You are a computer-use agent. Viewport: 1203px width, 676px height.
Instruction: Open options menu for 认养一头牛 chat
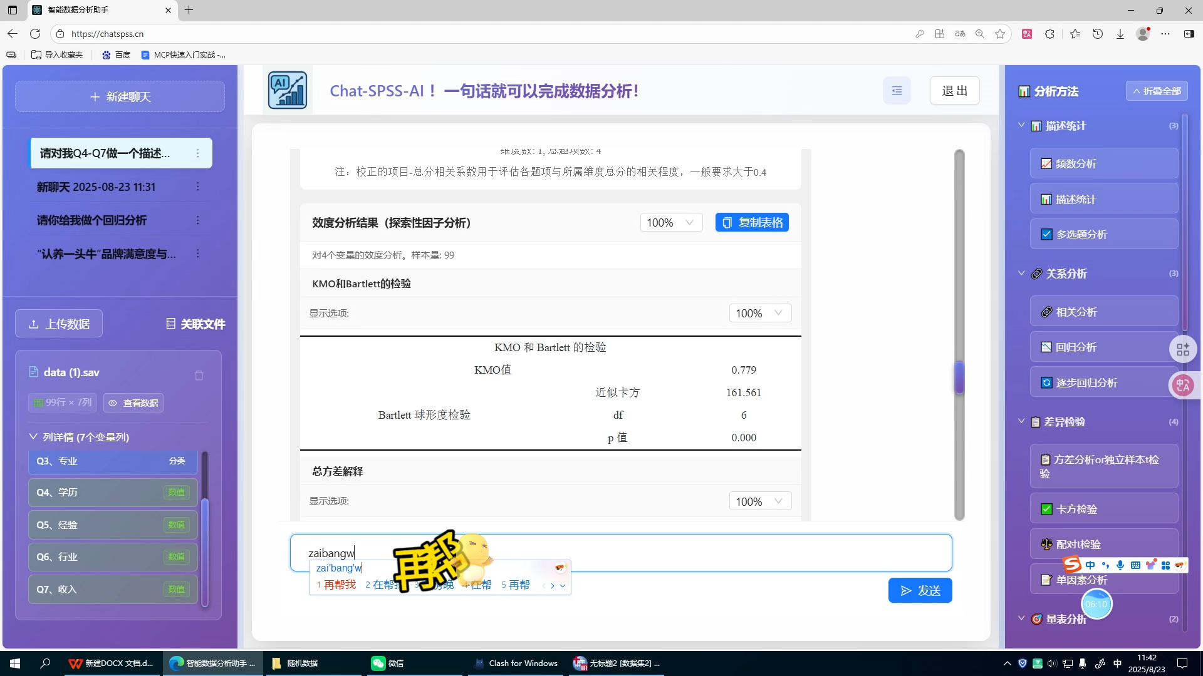click(x=198, y=253)
